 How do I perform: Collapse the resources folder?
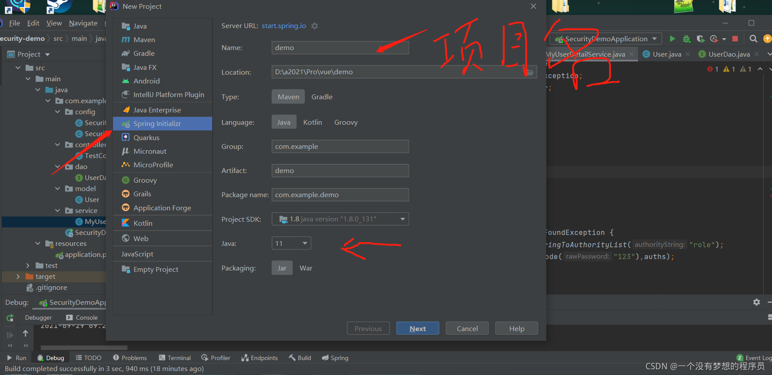point(38,243)
